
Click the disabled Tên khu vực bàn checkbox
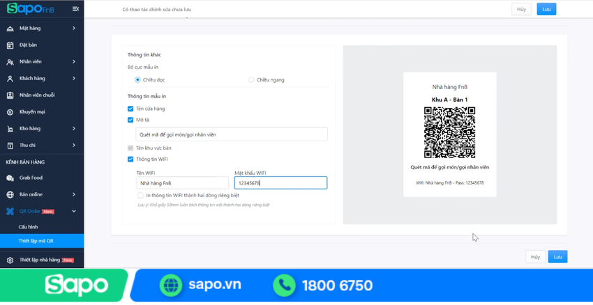tap(130, 148)
